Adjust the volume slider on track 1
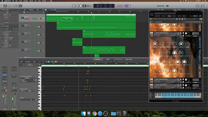Image resolution: width=208 pixels, height=117 pixels. coord(37,19)
